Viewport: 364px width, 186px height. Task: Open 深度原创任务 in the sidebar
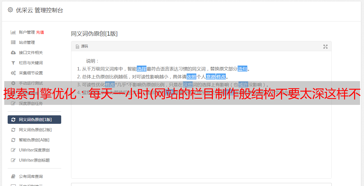coord(34,103)
